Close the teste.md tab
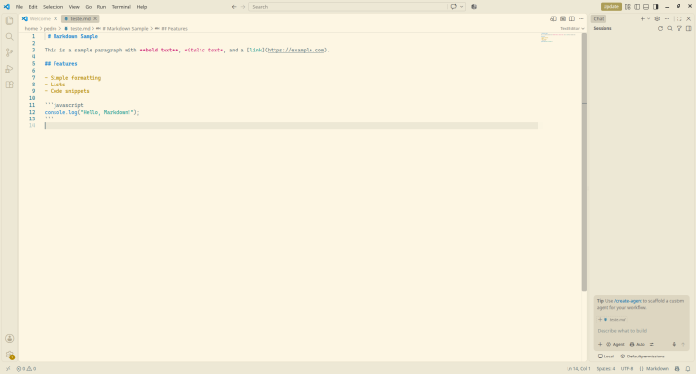Screen dimensions: 696x374 point(95,19)
